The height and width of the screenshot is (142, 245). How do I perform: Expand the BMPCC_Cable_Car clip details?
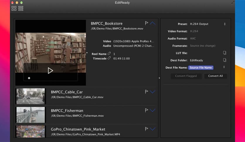click(x=153, y=92)
